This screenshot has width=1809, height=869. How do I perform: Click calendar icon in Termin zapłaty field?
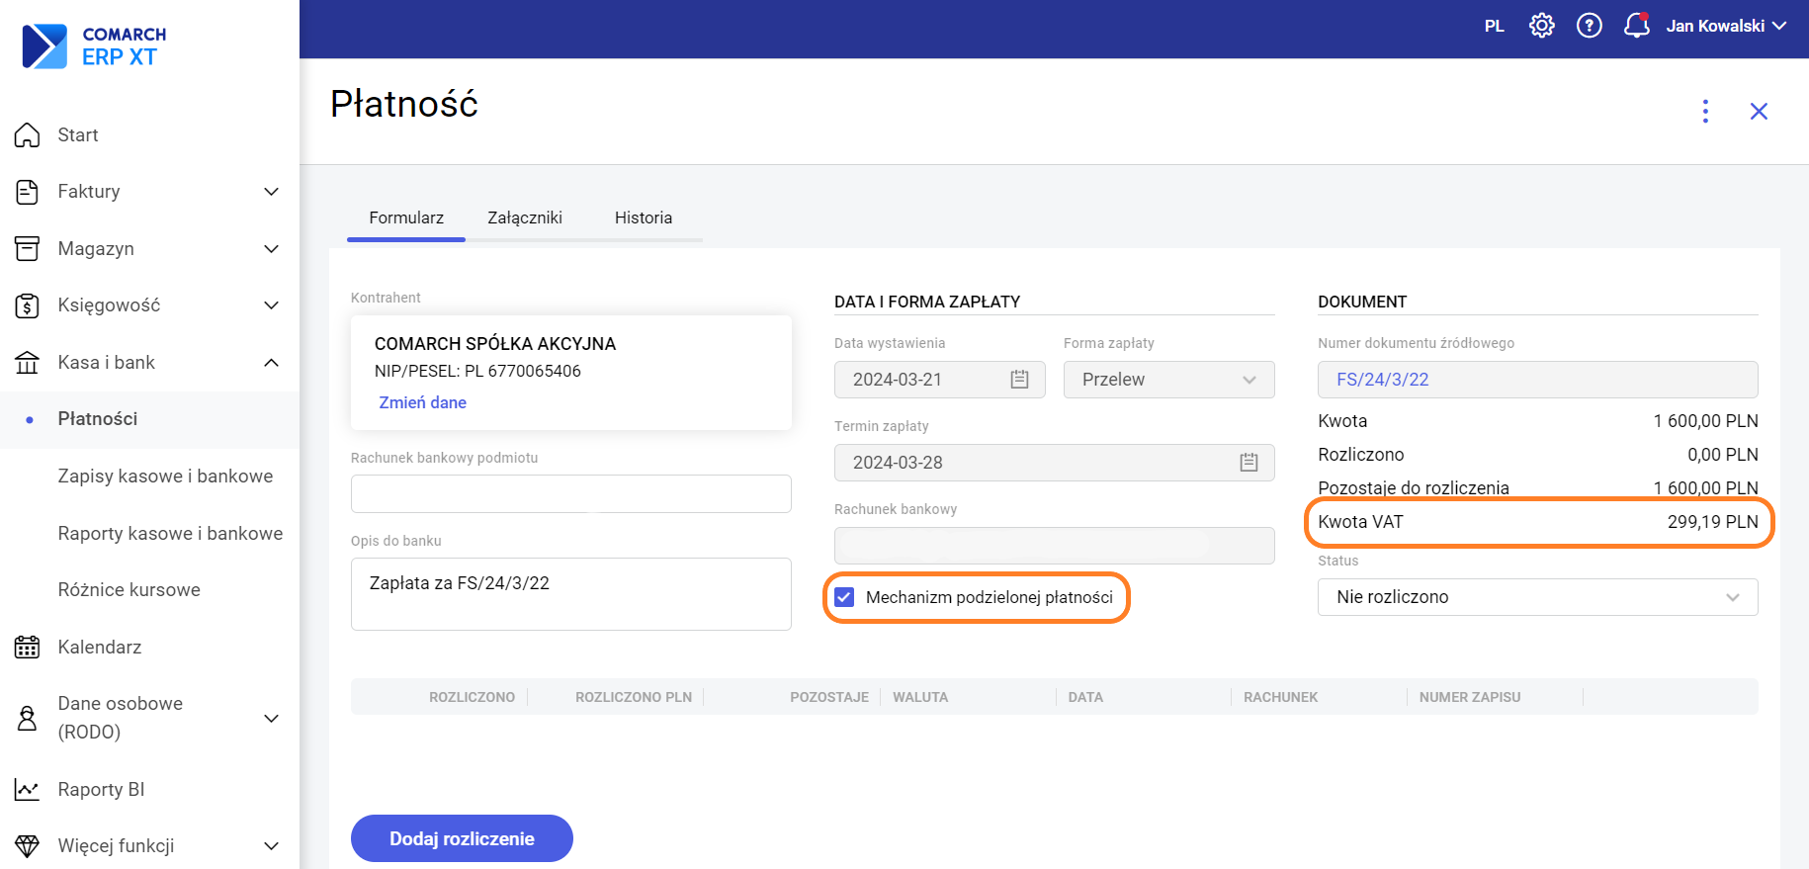tap(1249, 463)
